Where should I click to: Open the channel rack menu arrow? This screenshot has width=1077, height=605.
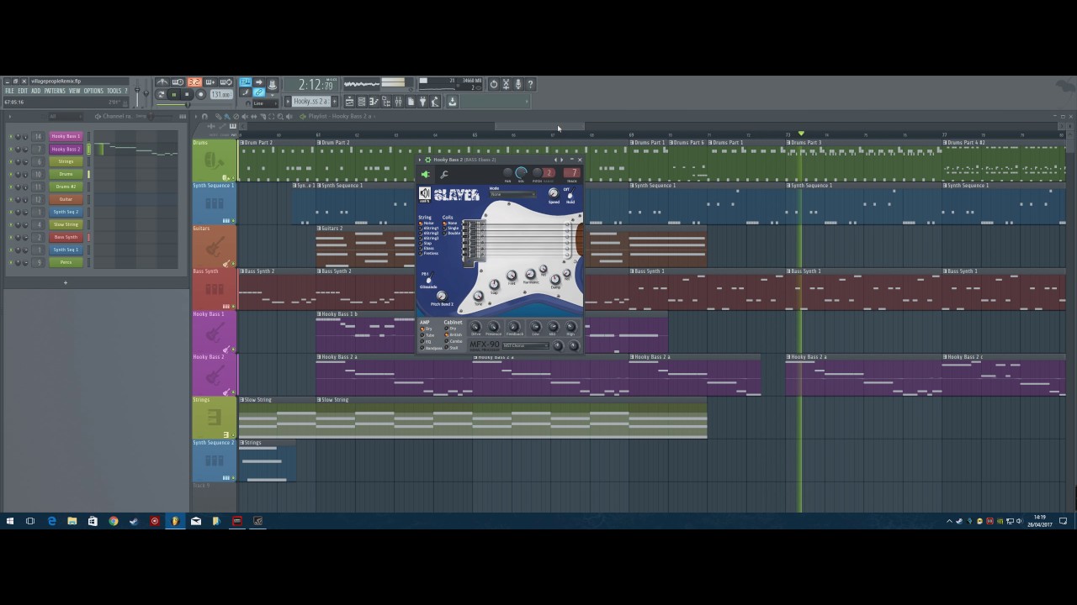[10, 117]
